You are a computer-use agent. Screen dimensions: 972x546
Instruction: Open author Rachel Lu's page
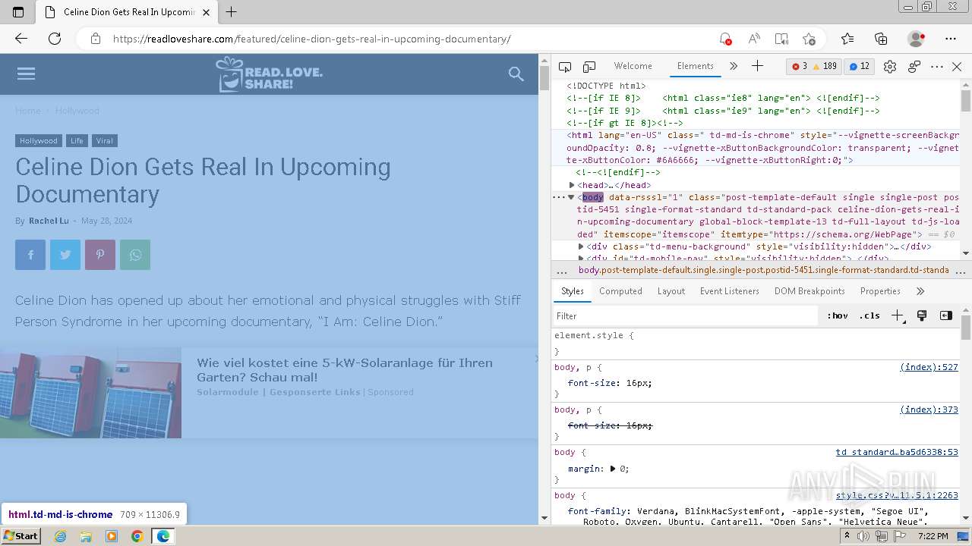[49, 221]
